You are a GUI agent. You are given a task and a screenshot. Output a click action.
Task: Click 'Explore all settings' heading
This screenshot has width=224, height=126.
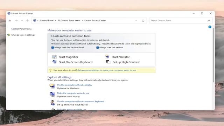59,77
